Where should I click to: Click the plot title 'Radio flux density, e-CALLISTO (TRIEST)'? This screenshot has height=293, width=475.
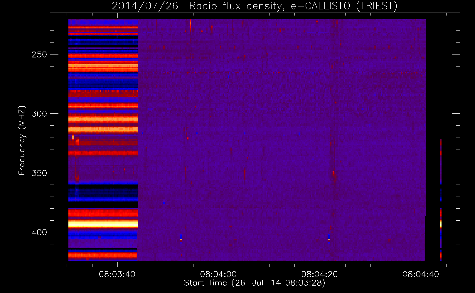pos(293,6)
